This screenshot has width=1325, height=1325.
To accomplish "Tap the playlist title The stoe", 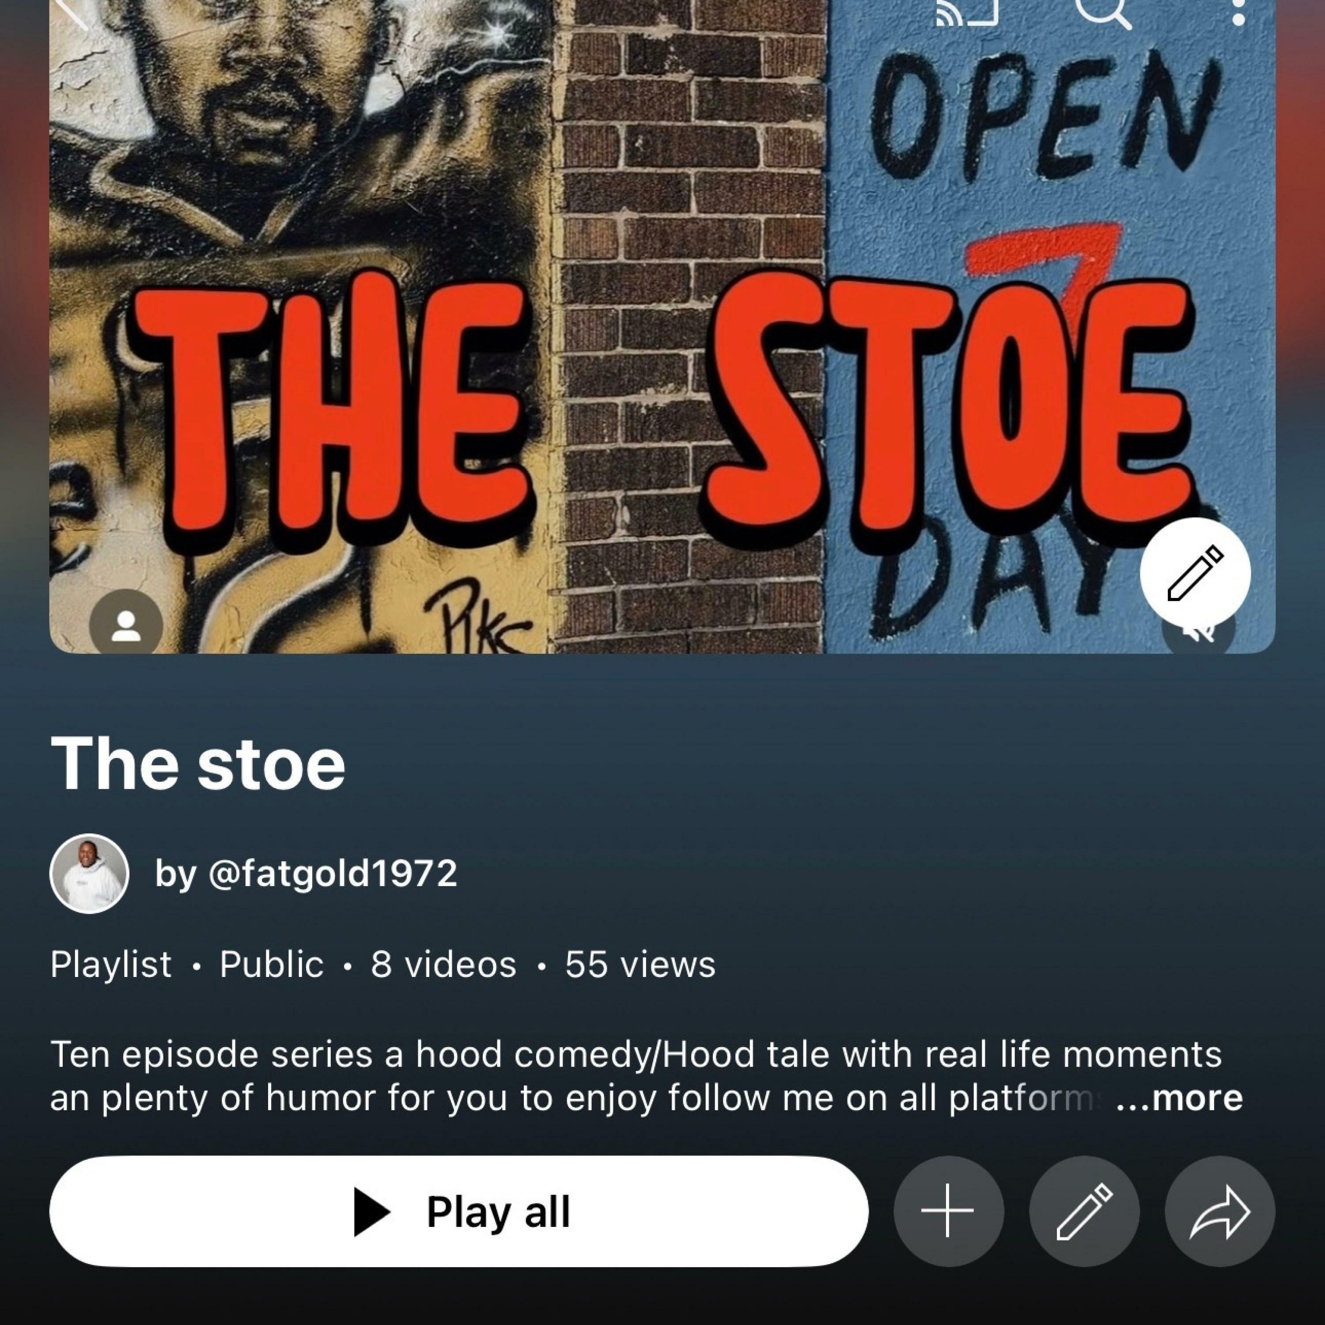I will (197, 763).
